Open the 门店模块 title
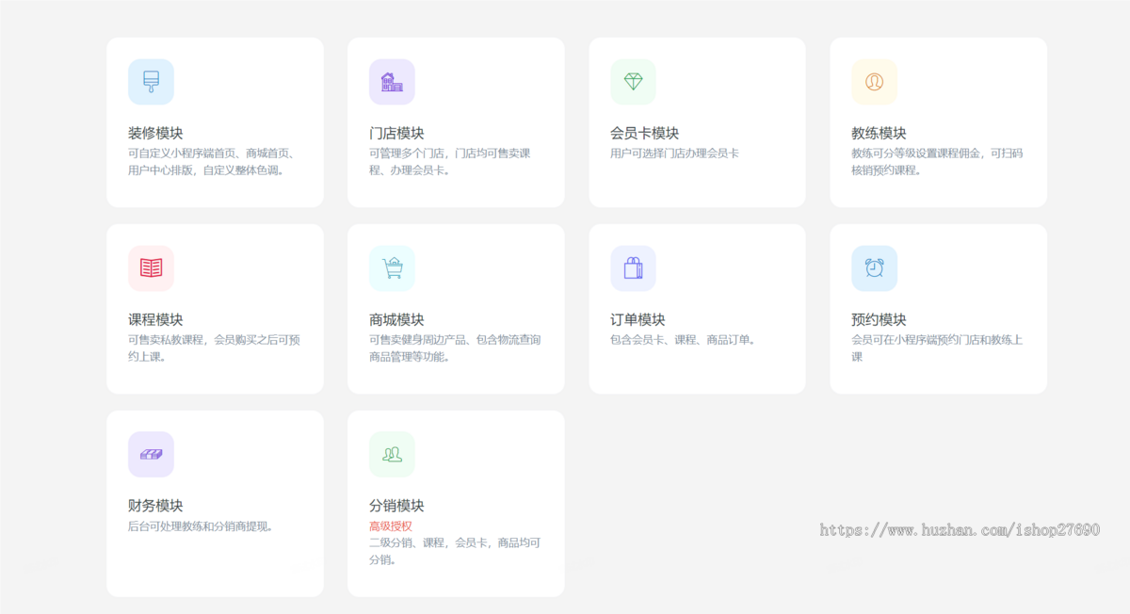This screenshot has height=614, width=1130. coord(396,134)
